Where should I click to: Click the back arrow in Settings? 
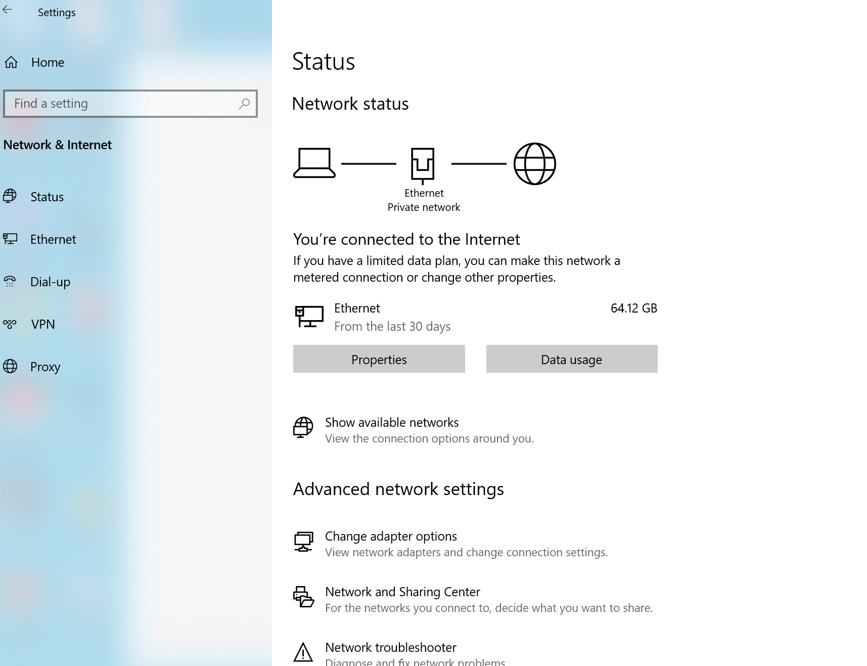(7, 11)
